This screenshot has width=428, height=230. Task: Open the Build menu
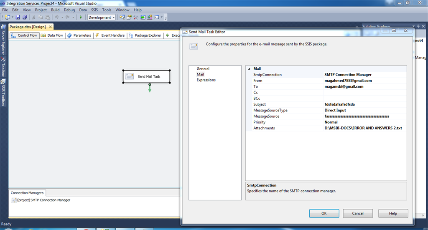pyautogui.click(x=55, y=10)
